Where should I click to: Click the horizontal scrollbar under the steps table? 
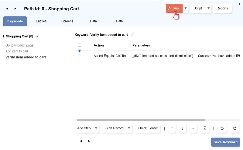click(x=141, y=120)
